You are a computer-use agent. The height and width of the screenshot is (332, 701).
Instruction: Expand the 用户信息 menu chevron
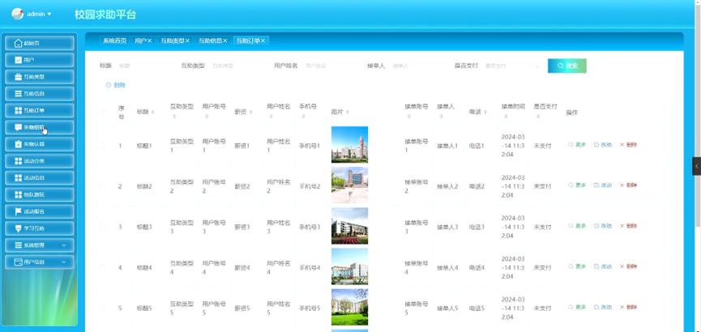(64, 262)
